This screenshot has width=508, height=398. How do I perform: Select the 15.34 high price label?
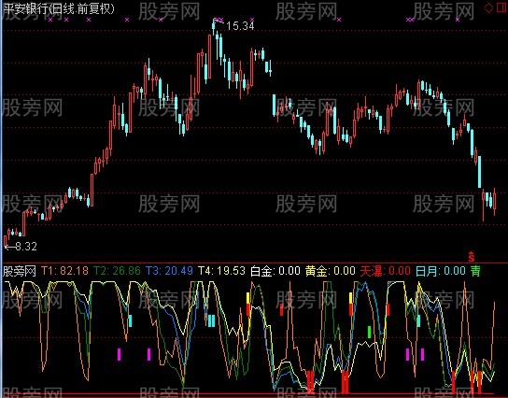[x=240, y=26]
